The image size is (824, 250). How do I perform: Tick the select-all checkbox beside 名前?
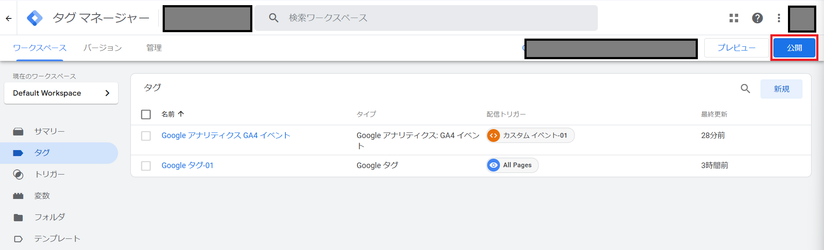tap(146, 114)
